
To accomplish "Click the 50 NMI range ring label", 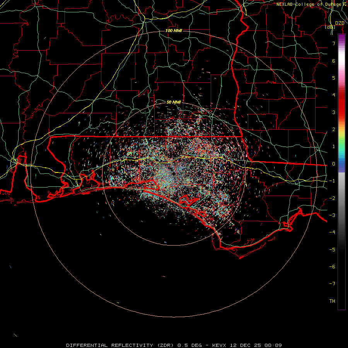I will pyautogui.click(x=174, y=102).
